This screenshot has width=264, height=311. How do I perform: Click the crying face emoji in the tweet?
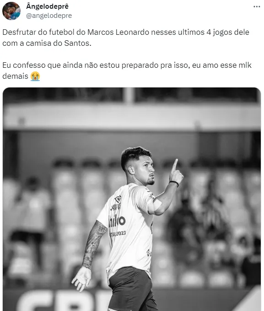(x=35, y=76)
